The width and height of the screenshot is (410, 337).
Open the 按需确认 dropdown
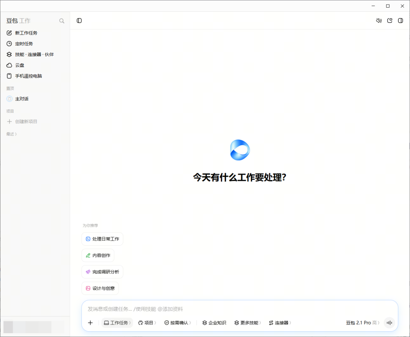click(178, 323)
